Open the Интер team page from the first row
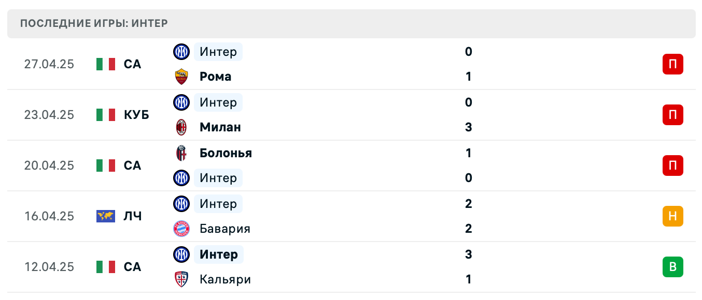This screenshot has height=300, width=702. point(218,52)
